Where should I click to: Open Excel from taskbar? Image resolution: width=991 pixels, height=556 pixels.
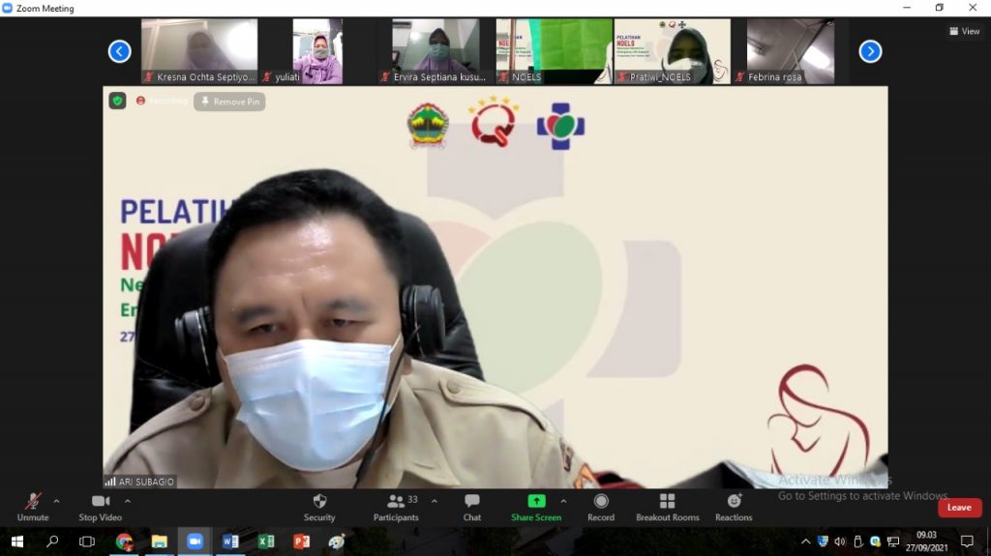(266, 541)
